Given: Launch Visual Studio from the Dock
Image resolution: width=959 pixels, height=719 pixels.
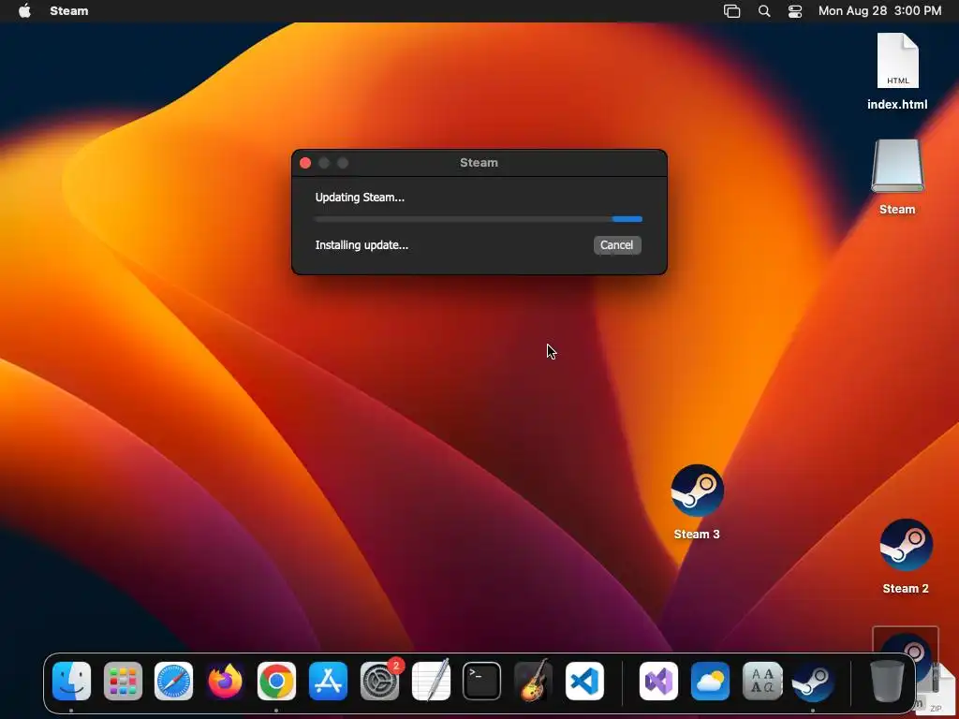Looking at the screenshot, I should (x=658, y=682).
